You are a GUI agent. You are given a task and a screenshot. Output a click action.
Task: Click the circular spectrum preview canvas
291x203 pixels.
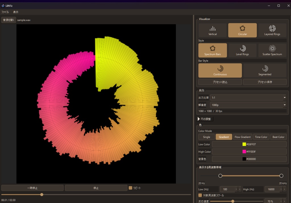(x=96, y=104)
